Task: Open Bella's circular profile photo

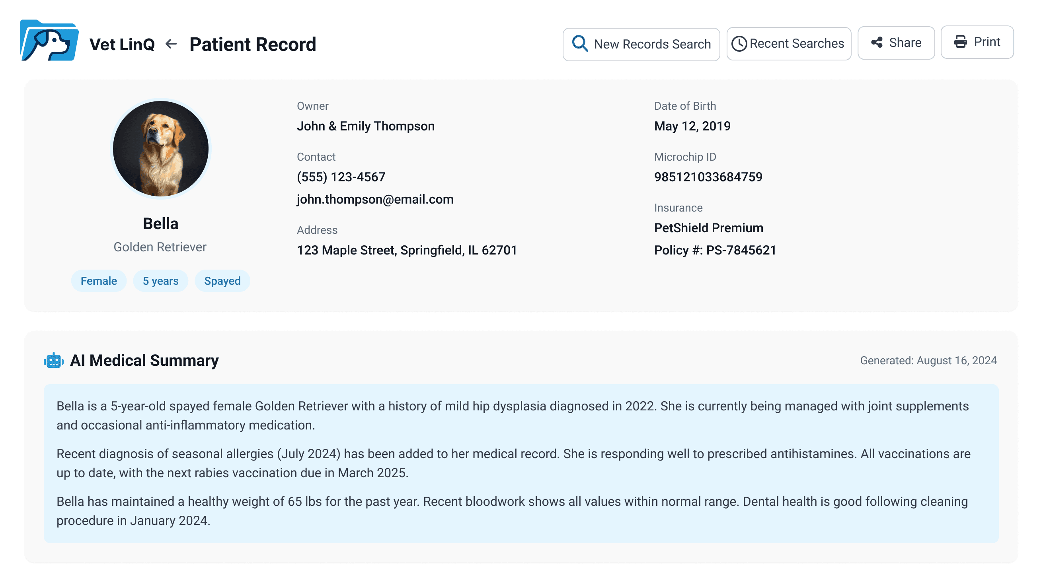Action: 160,148
